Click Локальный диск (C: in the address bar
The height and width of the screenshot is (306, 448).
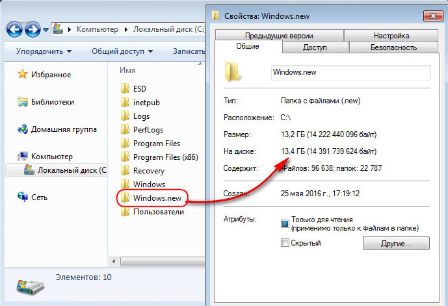tap(169, 29)
